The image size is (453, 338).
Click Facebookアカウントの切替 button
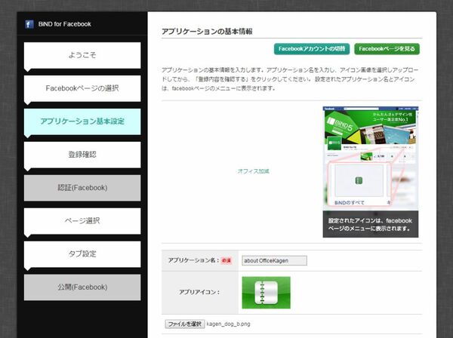(312, 49)
